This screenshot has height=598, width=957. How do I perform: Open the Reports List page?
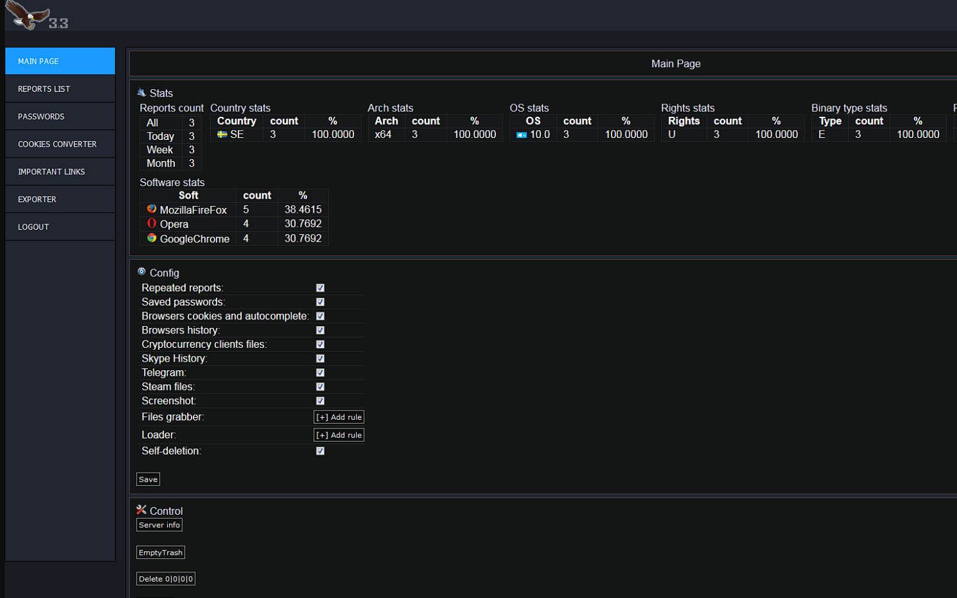pos(60,88)
